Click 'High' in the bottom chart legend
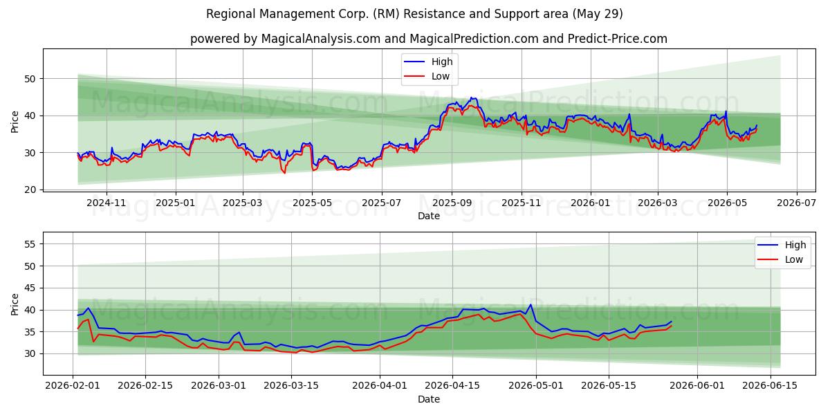Image resolution: width=830 pixels, height=415 pixels. (795, 245)
